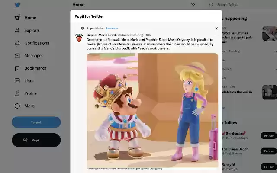
Task: Click the Home page header title
Action: [x=78, y=5]
